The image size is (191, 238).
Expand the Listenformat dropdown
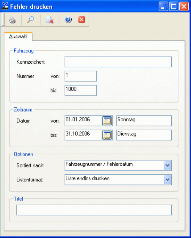tap(167, 179)
